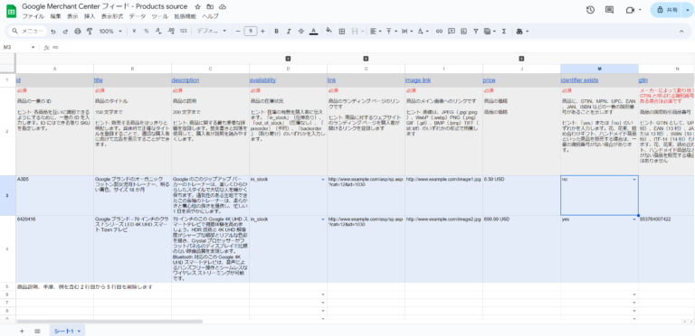The width and height of the screenshot is (695, 336).
Task: Open the vertical align dropdown
Action: coord(391,32)
